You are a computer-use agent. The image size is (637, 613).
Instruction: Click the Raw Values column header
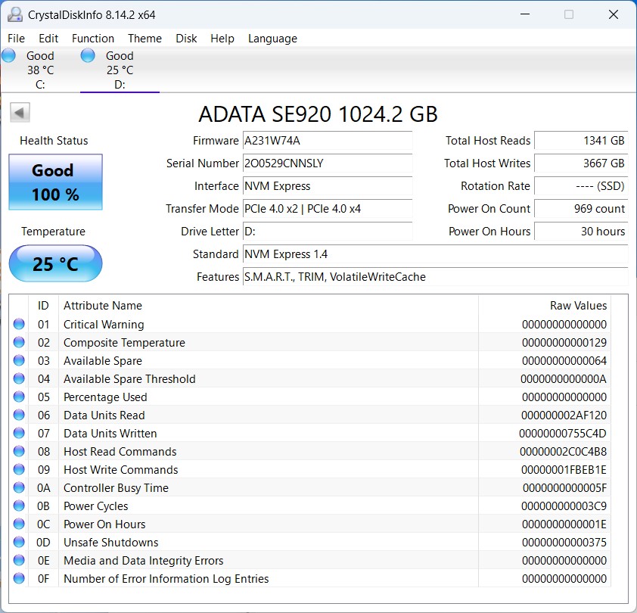click(578, 306)
